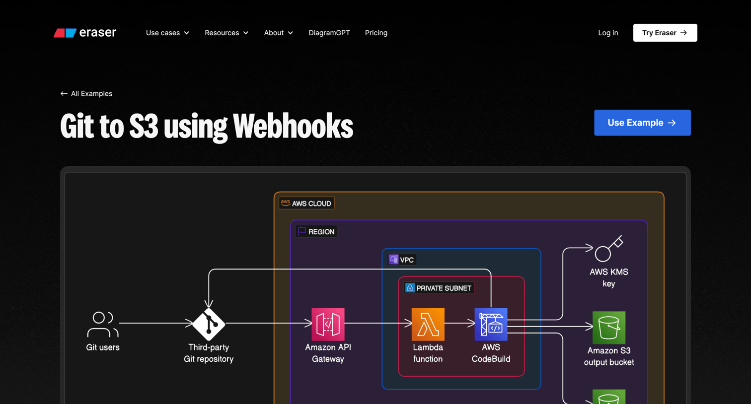The width and height of the screenshot is (751, 404).
Task: Click the 'Amazon S3 output bucket' caption
Action: tap(609, 356)
